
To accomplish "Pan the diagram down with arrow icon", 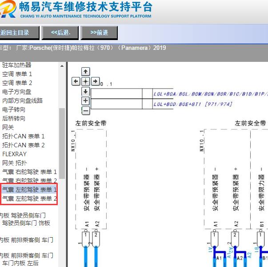I will (x=85, y=91).
